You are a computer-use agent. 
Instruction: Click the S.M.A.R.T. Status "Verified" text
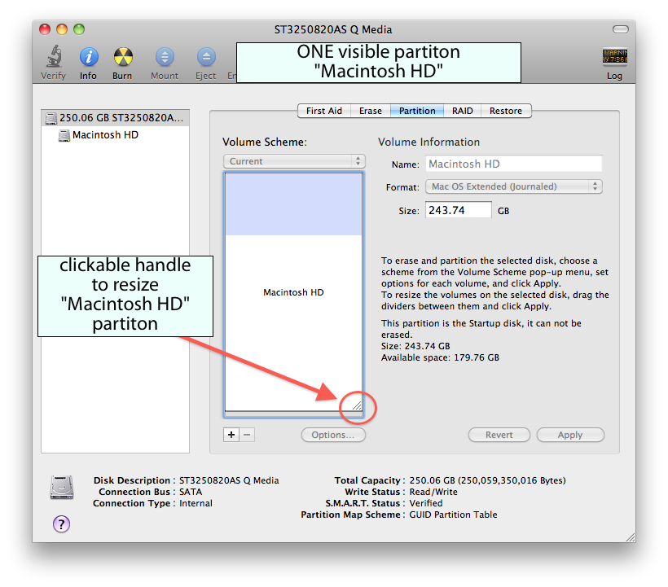click(426, 503)
